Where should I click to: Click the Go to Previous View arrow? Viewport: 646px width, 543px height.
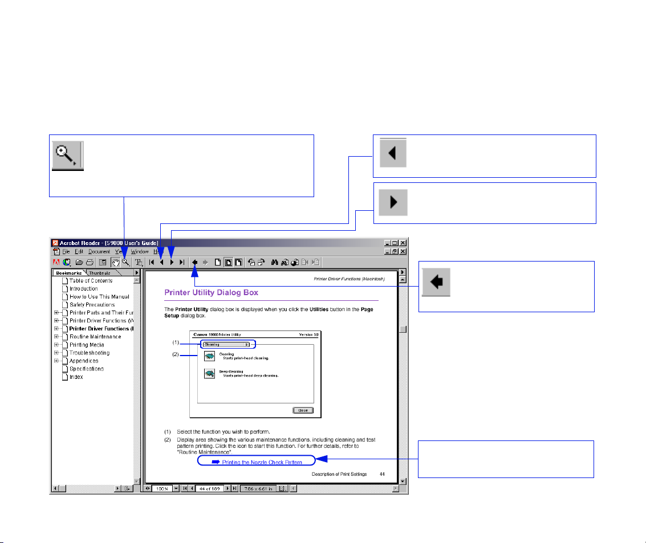click(x=195, y=263)
